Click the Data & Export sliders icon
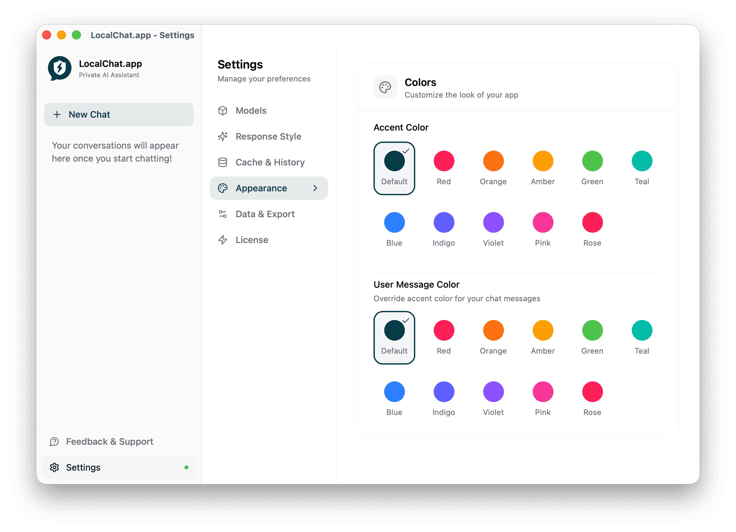The image size is (736, 532). tap(223, 214)
